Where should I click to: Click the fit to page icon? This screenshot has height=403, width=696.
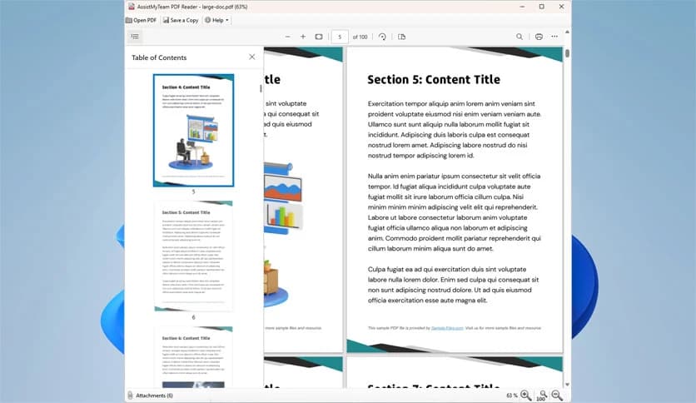[x=319, y=37]
